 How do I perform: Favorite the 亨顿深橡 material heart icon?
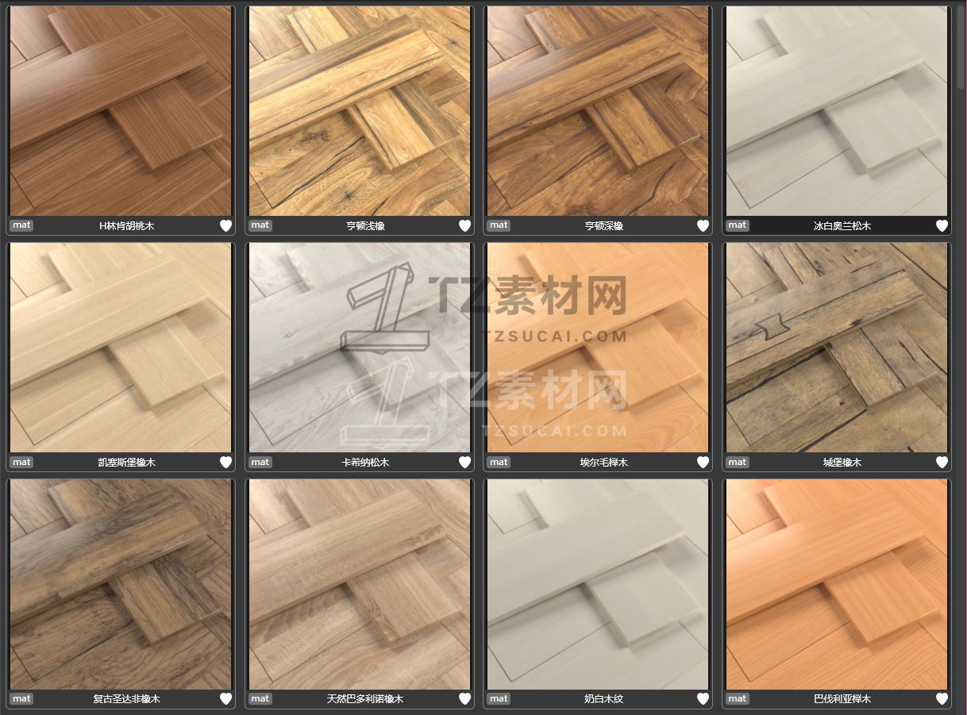click(x=703, y=225)
